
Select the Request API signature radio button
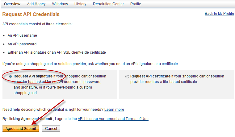point(11,77)
